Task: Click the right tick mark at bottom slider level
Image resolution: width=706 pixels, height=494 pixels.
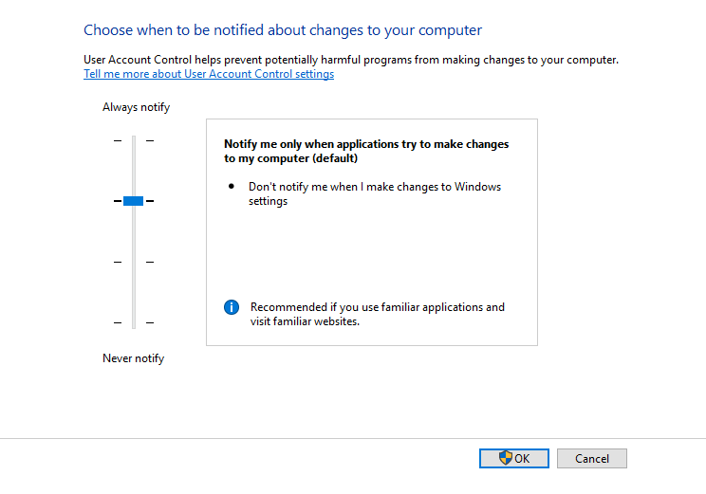Action: (150, 322)
